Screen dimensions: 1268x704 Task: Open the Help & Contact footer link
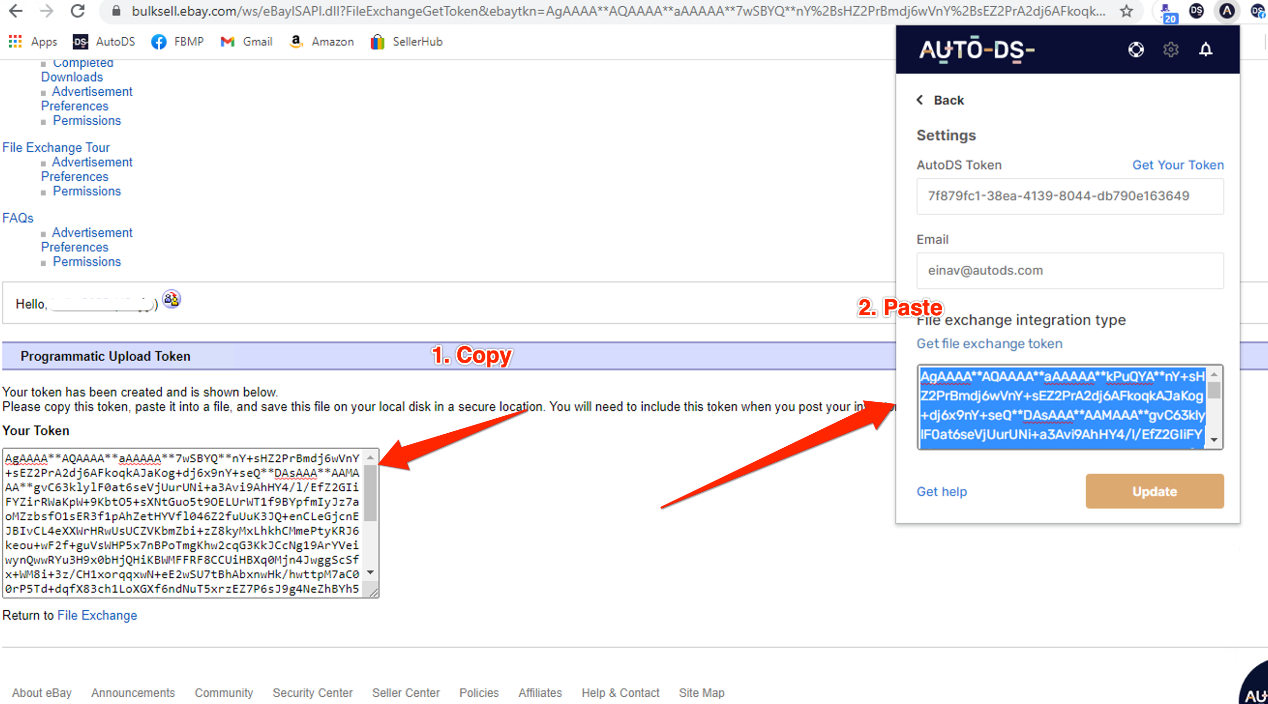coord(620,693)
